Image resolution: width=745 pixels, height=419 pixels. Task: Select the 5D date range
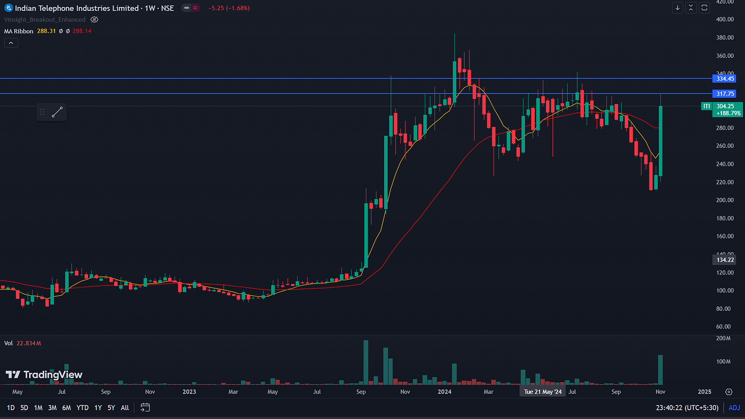(x=24, y=408)
